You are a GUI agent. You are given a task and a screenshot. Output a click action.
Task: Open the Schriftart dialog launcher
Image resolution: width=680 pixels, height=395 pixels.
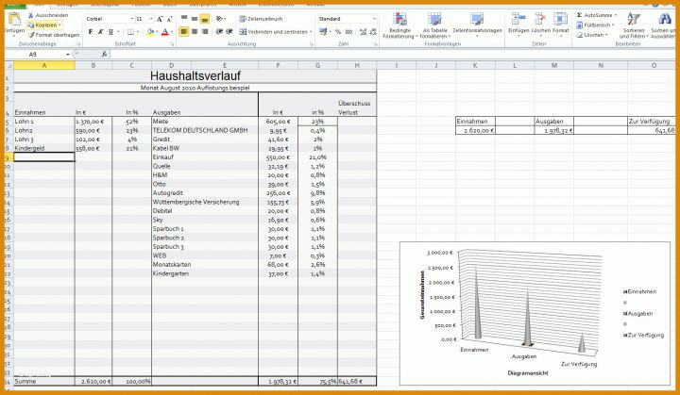tap(172, 44)
